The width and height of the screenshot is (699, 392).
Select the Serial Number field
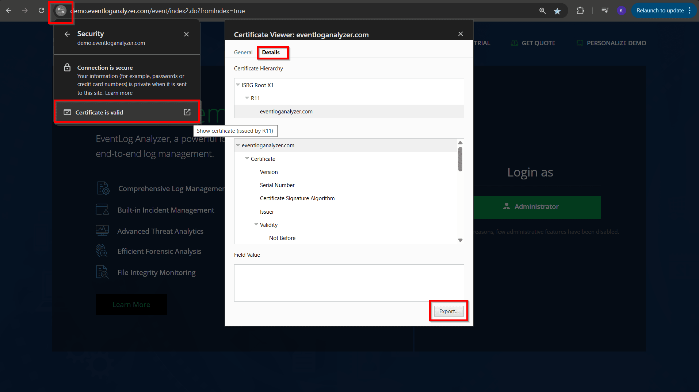(277, 185)
